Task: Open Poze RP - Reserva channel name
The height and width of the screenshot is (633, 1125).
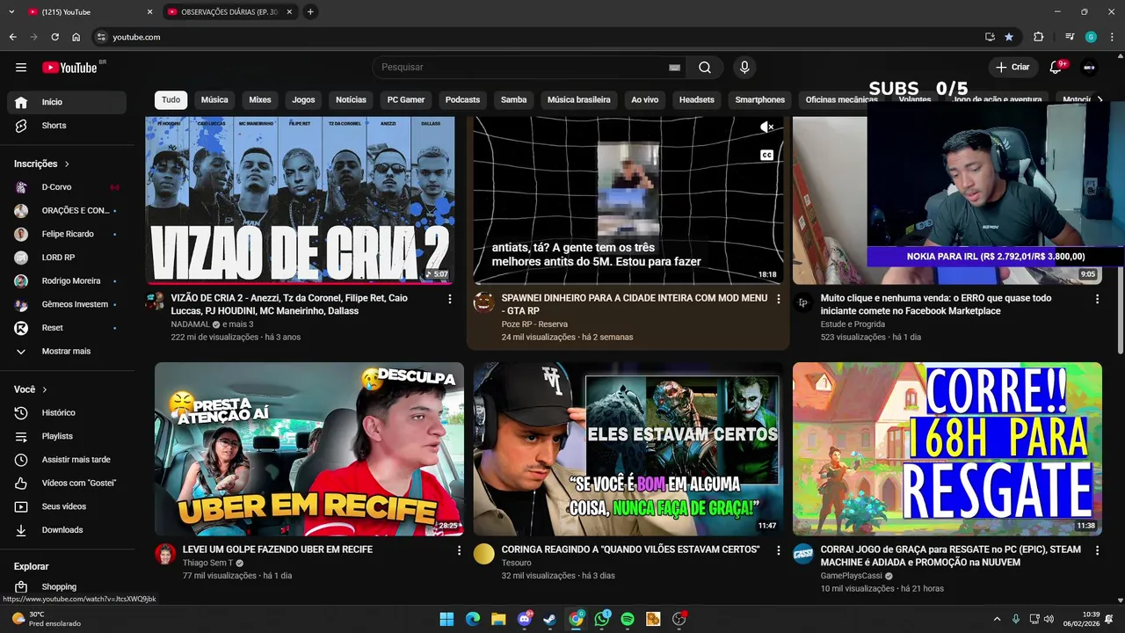Action: 535,324
